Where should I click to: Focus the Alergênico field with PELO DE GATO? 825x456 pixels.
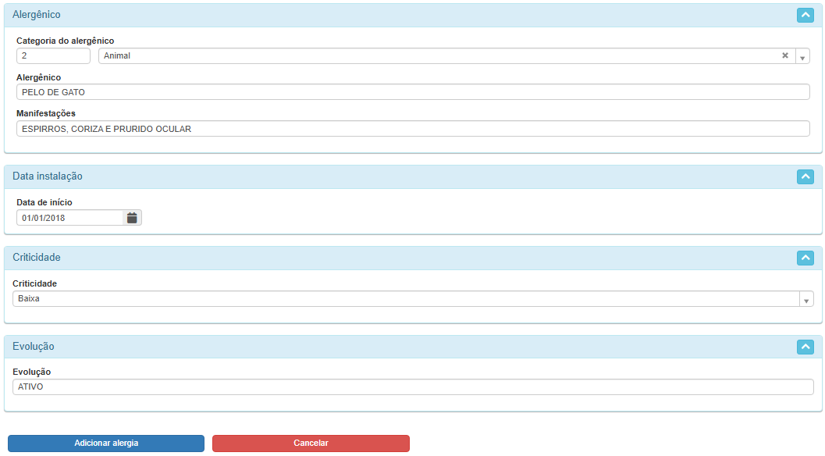pos(413,92)
